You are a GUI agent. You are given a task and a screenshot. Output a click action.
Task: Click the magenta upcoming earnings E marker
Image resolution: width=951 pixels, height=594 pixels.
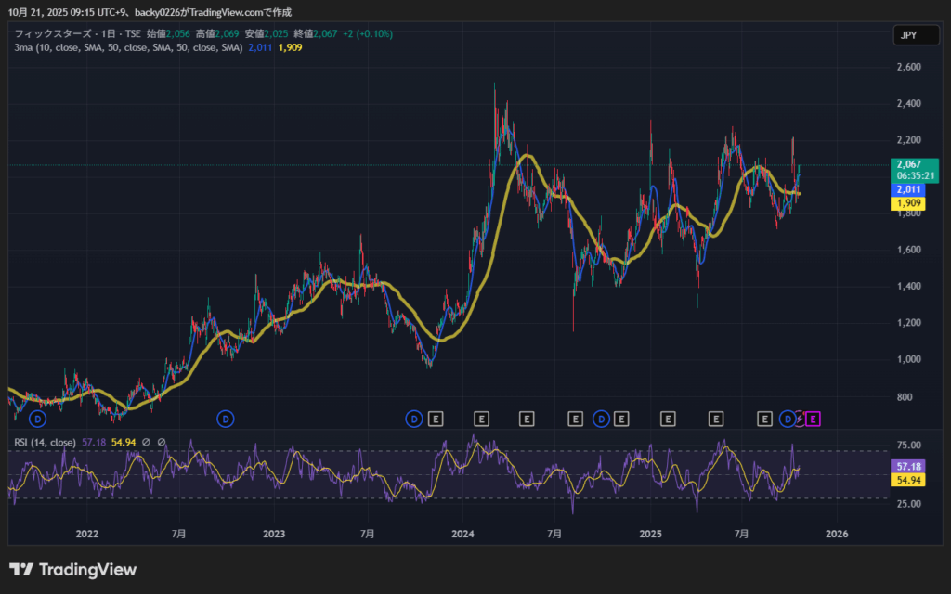[814, 420]
